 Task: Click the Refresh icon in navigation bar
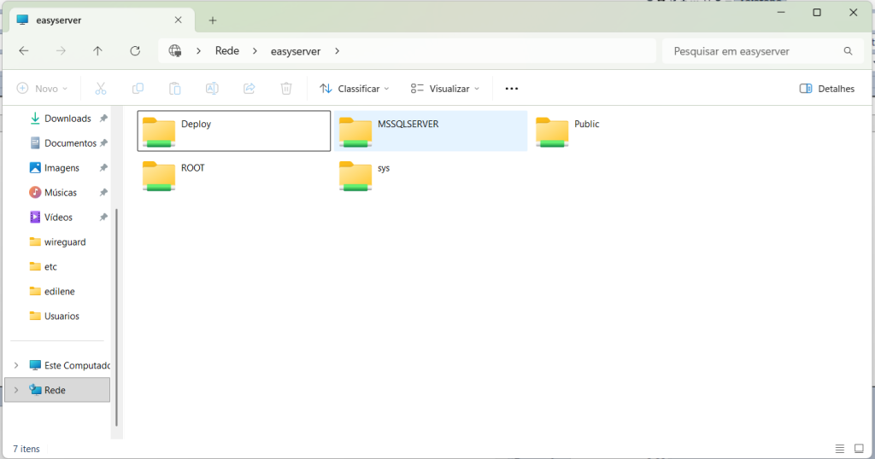tap(135, 51)
